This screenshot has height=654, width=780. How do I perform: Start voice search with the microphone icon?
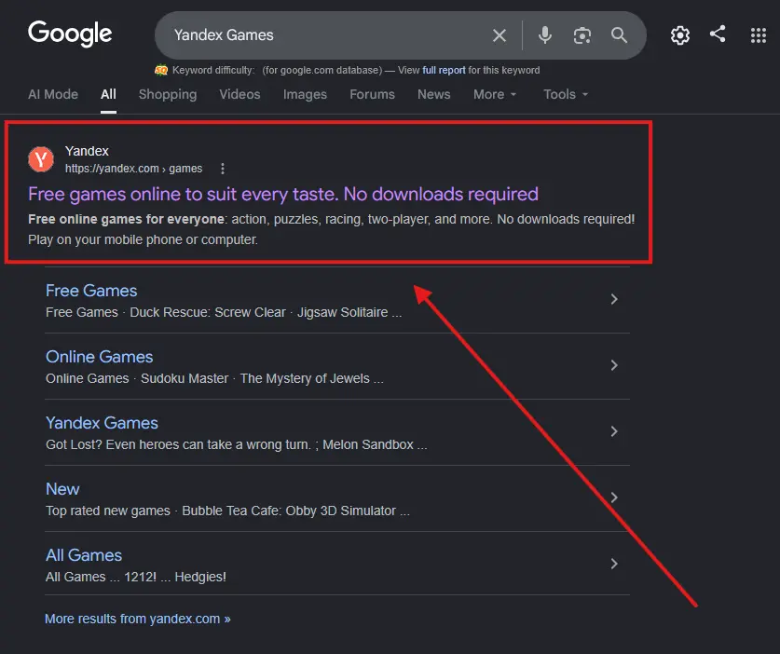pos(545,35)
